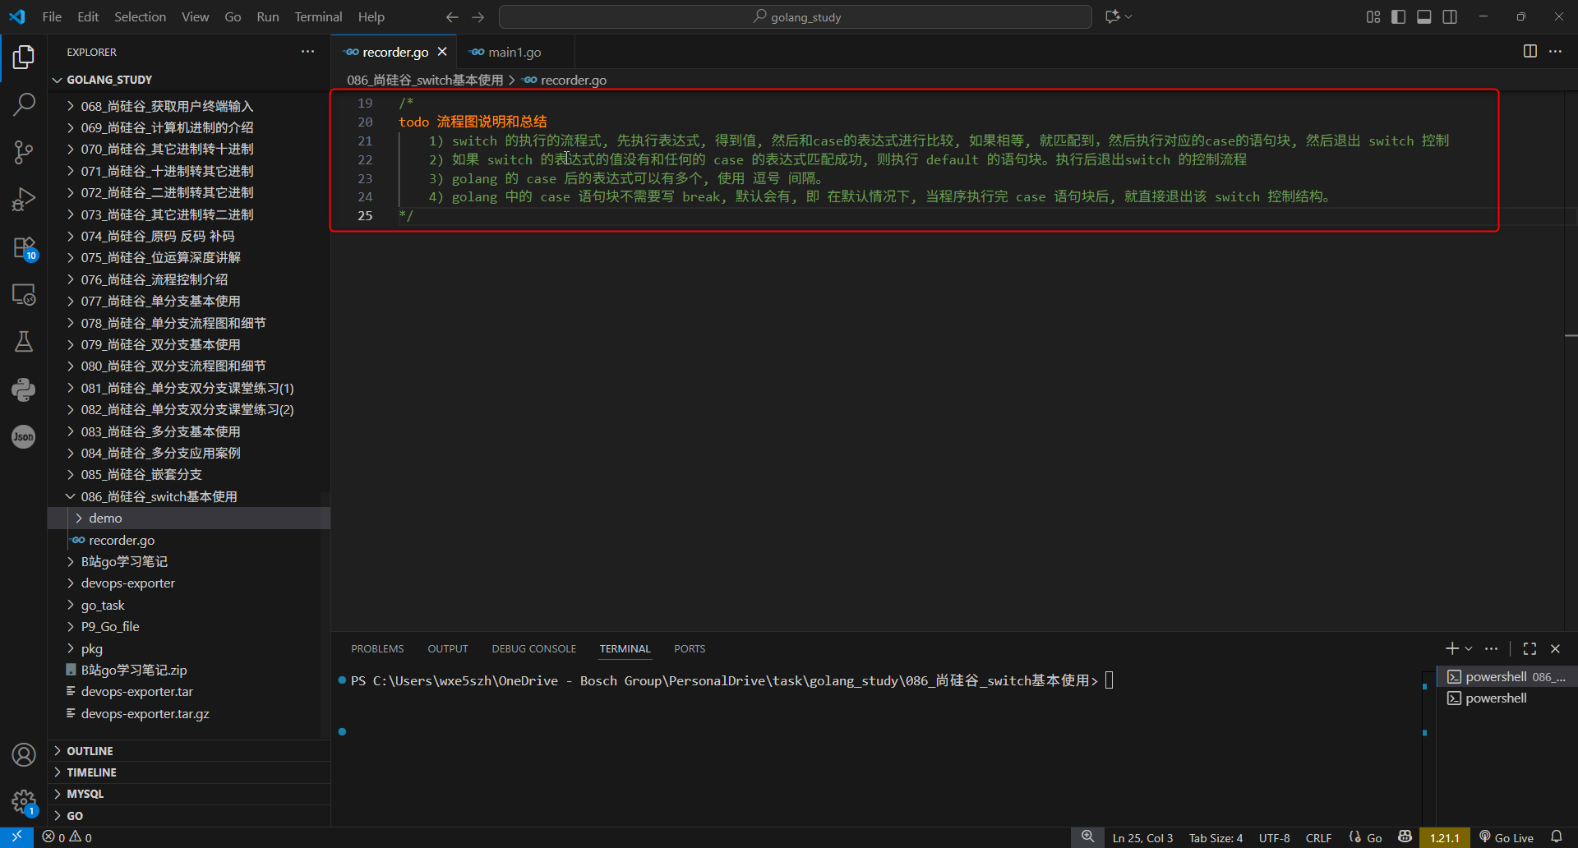The height and width of the screenshot is (848, 1578).
Task: Open the notifications bell in status bar
Action: [1557, 837]
